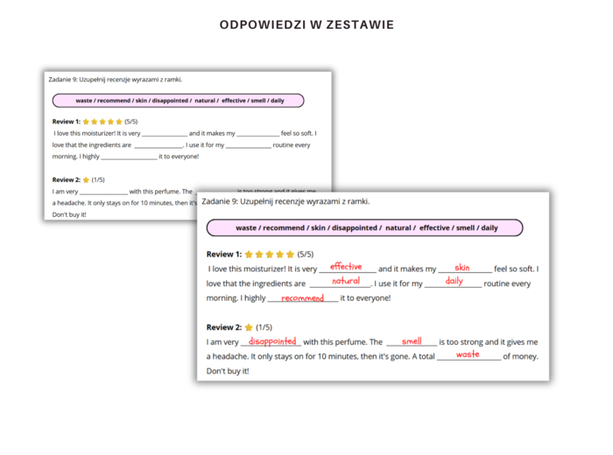Screen dimensions: 613x455
Task: Click the red answer "disappointed" in Review 2
Action: click(271, 341)
